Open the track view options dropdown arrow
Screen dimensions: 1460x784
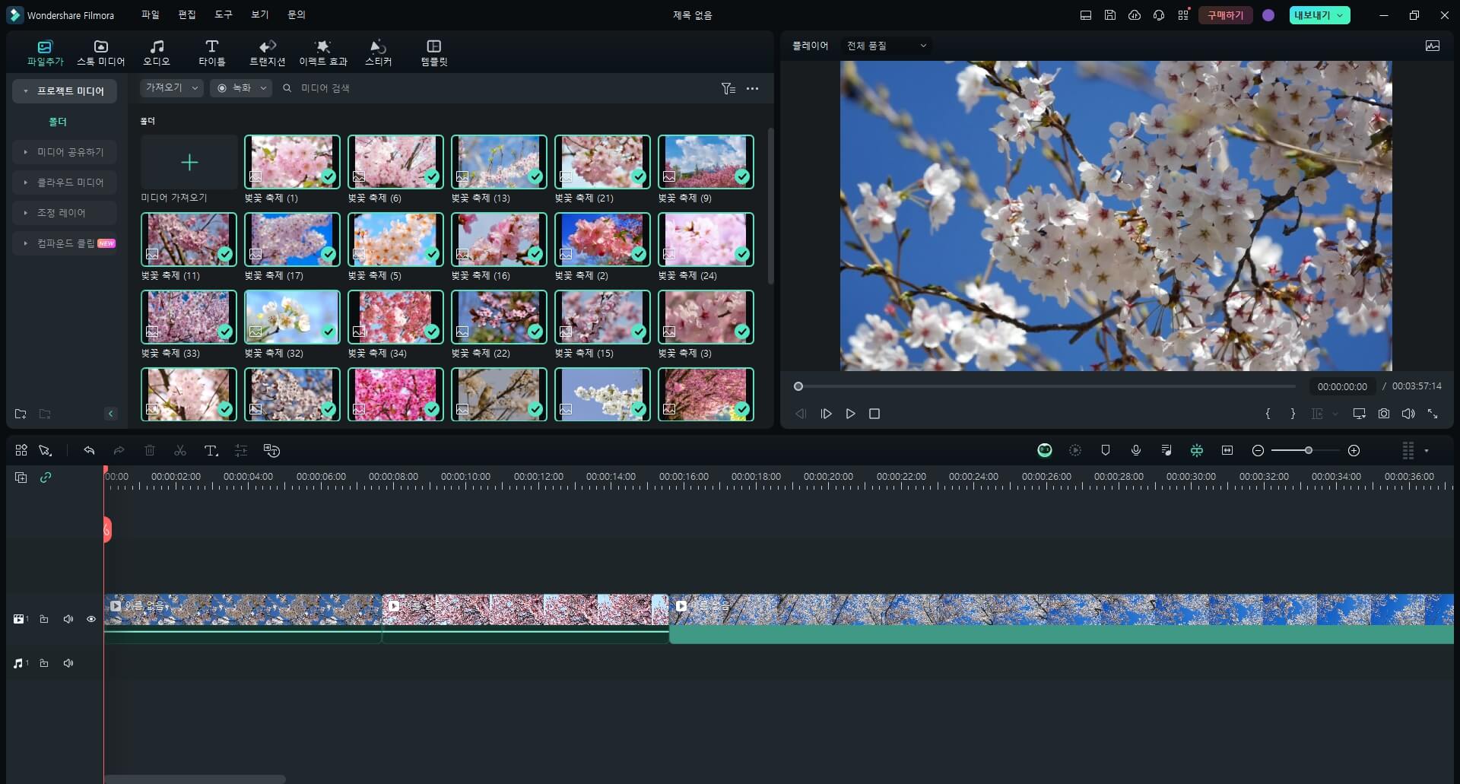pos(1427,451)
